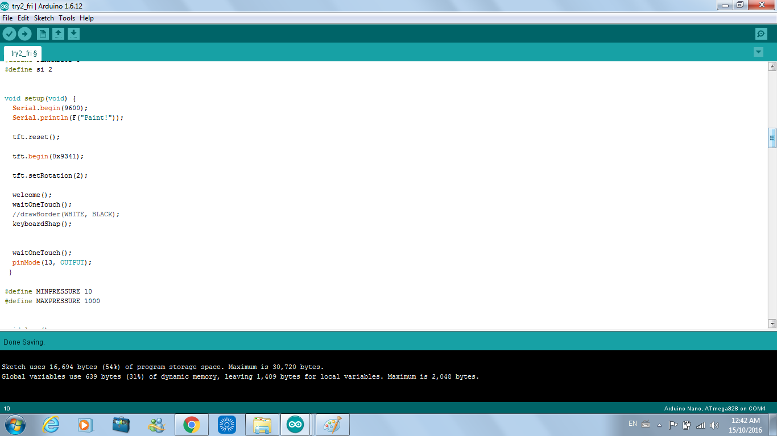777x436 pixels.
Task: Open Windows Media Player from taskbar
Action: [85, 425]
